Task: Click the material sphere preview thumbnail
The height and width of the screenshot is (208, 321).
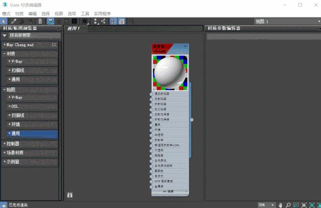Action: click(x=170, y=73)
